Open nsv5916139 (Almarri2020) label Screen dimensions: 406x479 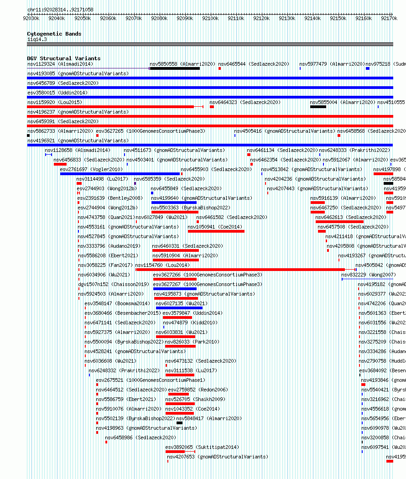343,198
